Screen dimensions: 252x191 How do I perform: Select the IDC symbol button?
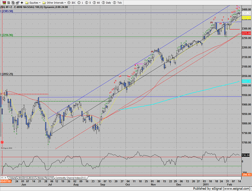click(x=72, y=3)
